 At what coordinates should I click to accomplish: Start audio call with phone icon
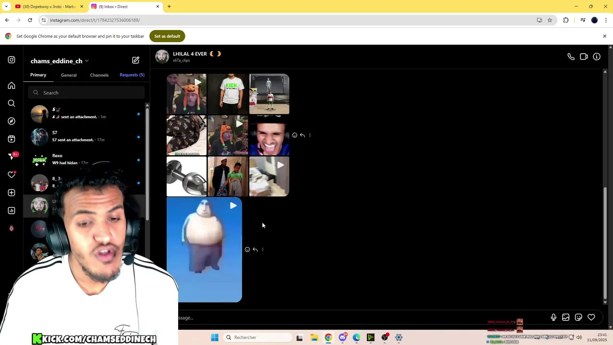[571, 57]
